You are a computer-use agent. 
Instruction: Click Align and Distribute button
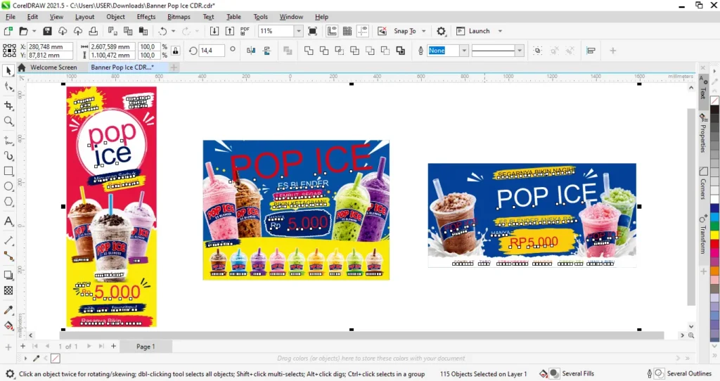[x=591, y=51]
